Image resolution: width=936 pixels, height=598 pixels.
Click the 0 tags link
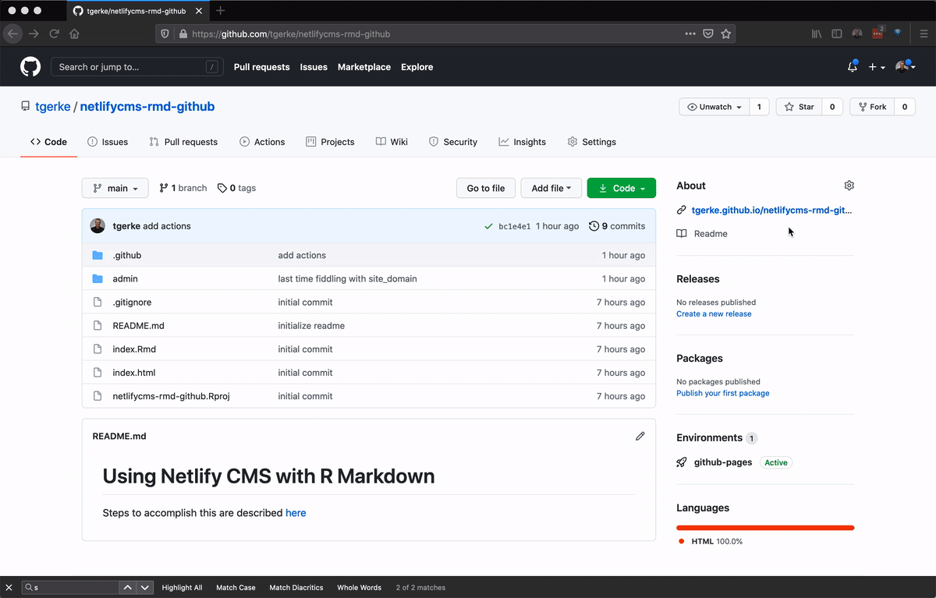pos(236,188)
